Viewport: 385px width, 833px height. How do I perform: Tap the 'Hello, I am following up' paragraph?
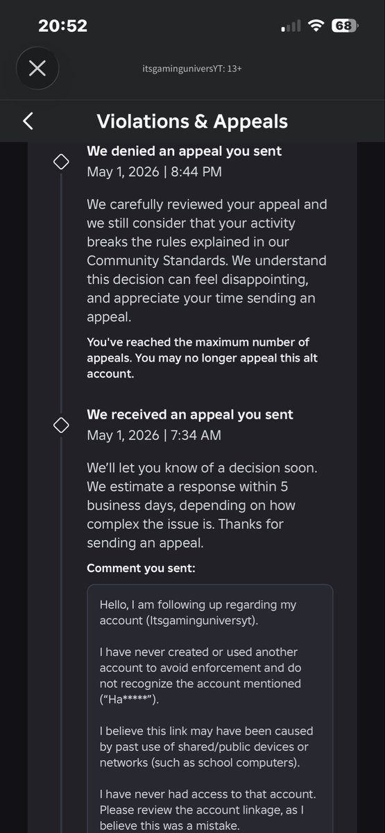pos(198,613)
